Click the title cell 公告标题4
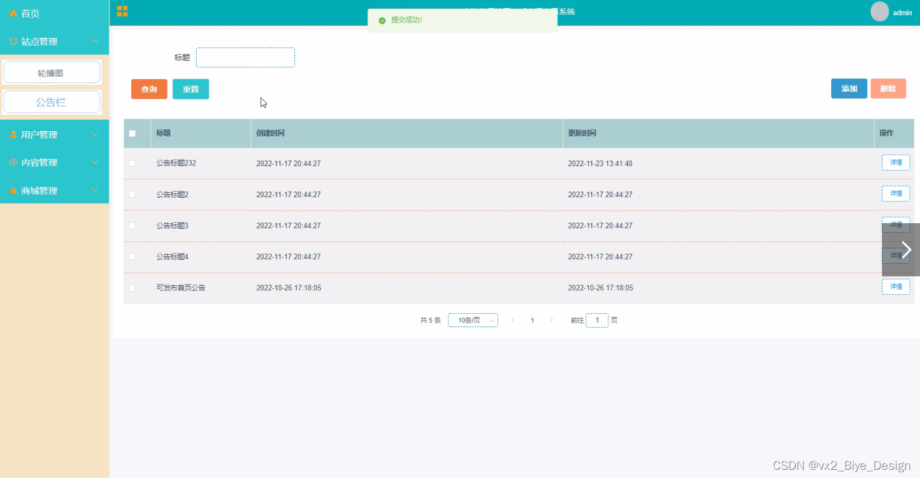This screenshot has height=478, width=920. coord(173,257)
